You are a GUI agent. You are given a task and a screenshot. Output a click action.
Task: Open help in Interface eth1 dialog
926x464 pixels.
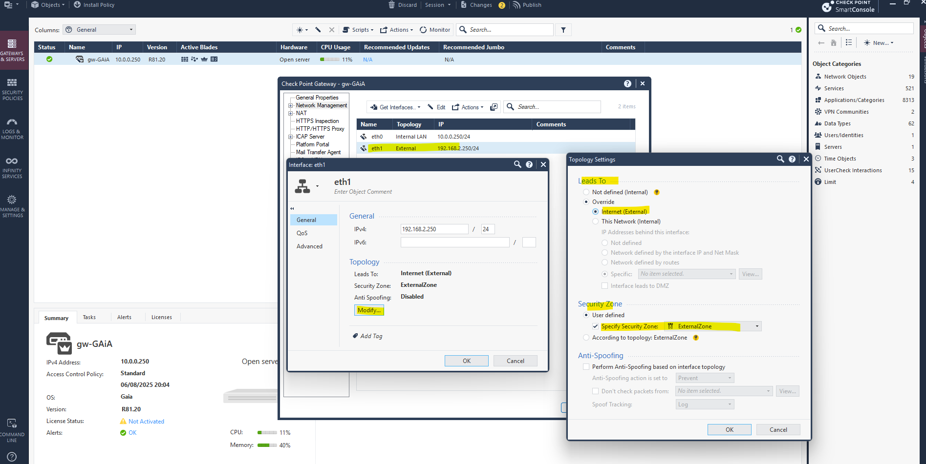[x=529, y=164]
